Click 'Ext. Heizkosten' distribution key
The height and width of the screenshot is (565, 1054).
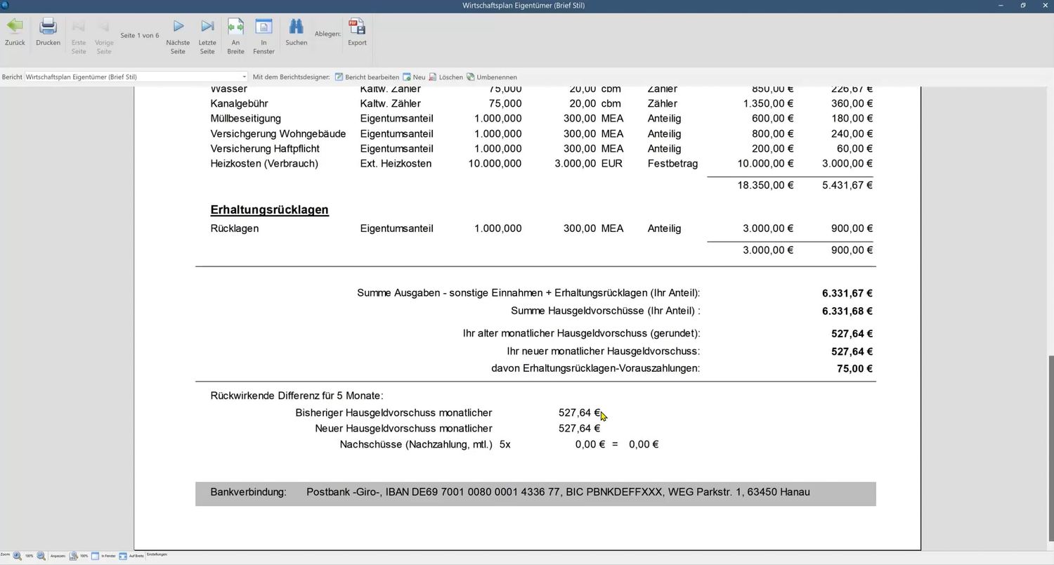pos(396,164)
